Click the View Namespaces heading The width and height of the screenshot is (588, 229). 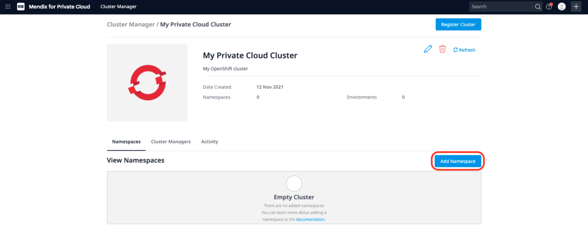pyautogui.click(x=136, y=160)
